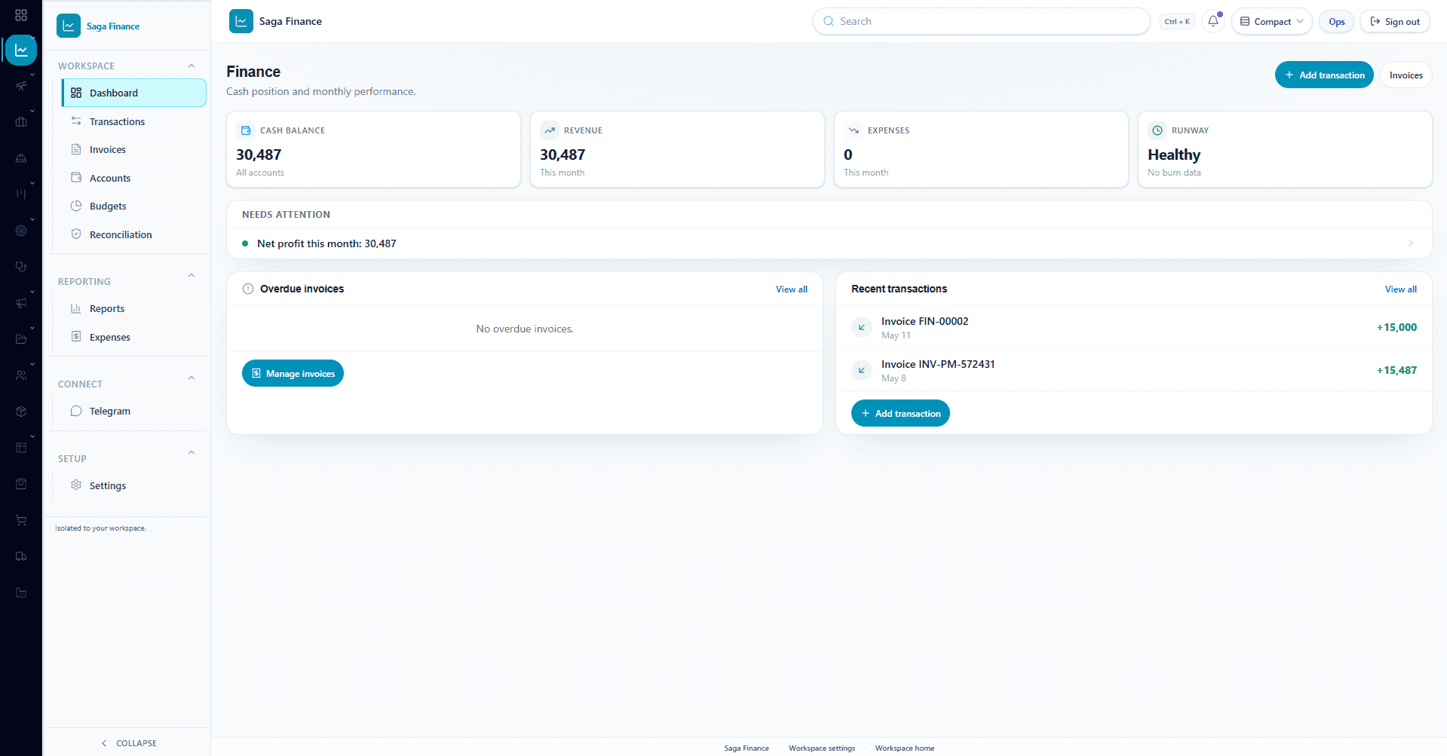Open Transactions in the sidebar
1447x756 pixels.
pos(133,121)
